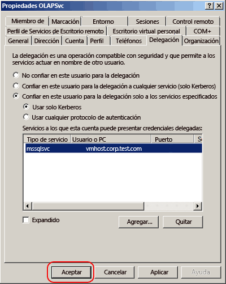226x284 pixels.
Task: Open the Control remoto tab
Action: [193, 22]
